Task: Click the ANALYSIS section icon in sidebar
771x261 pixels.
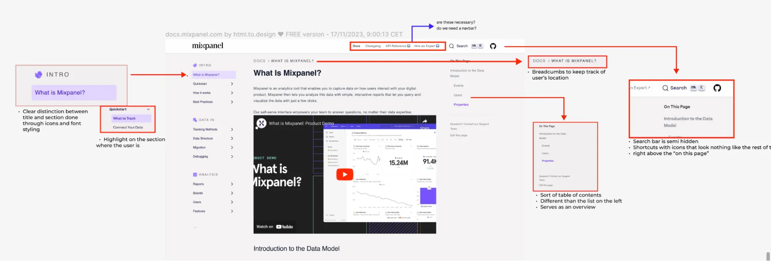Action: pyautogui.click(x=195, y=175)
